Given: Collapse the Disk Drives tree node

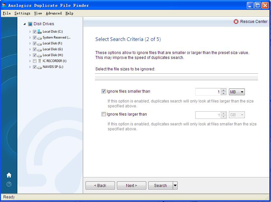Looking at the screenshot, I should click(x=24, y=24).
